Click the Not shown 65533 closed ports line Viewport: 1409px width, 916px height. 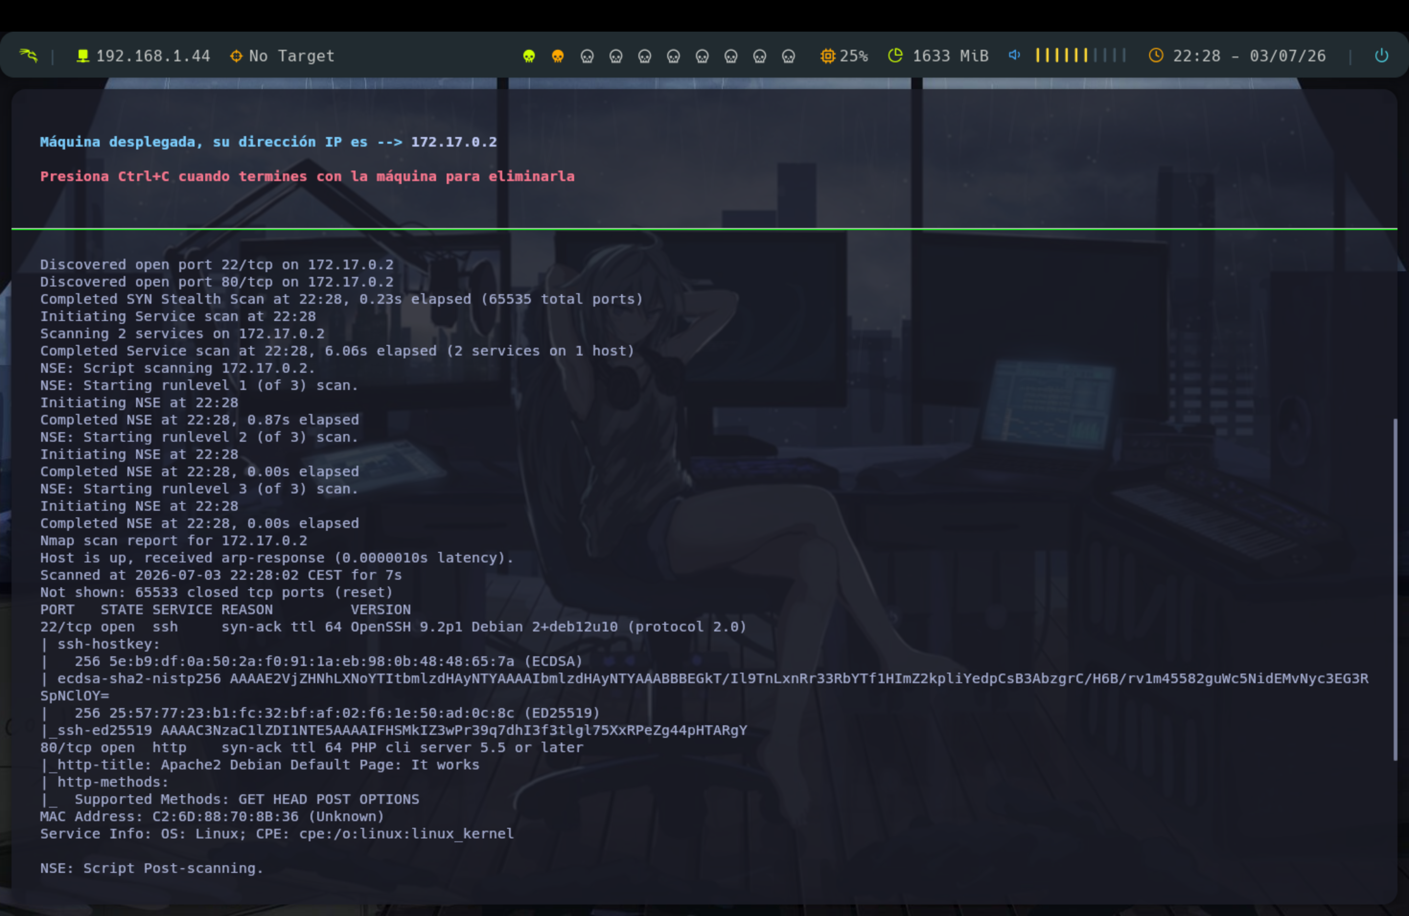click(217, 592)
